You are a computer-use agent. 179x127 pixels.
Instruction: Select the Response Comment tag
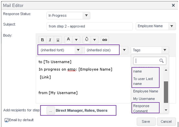click(x=141, y=108)
